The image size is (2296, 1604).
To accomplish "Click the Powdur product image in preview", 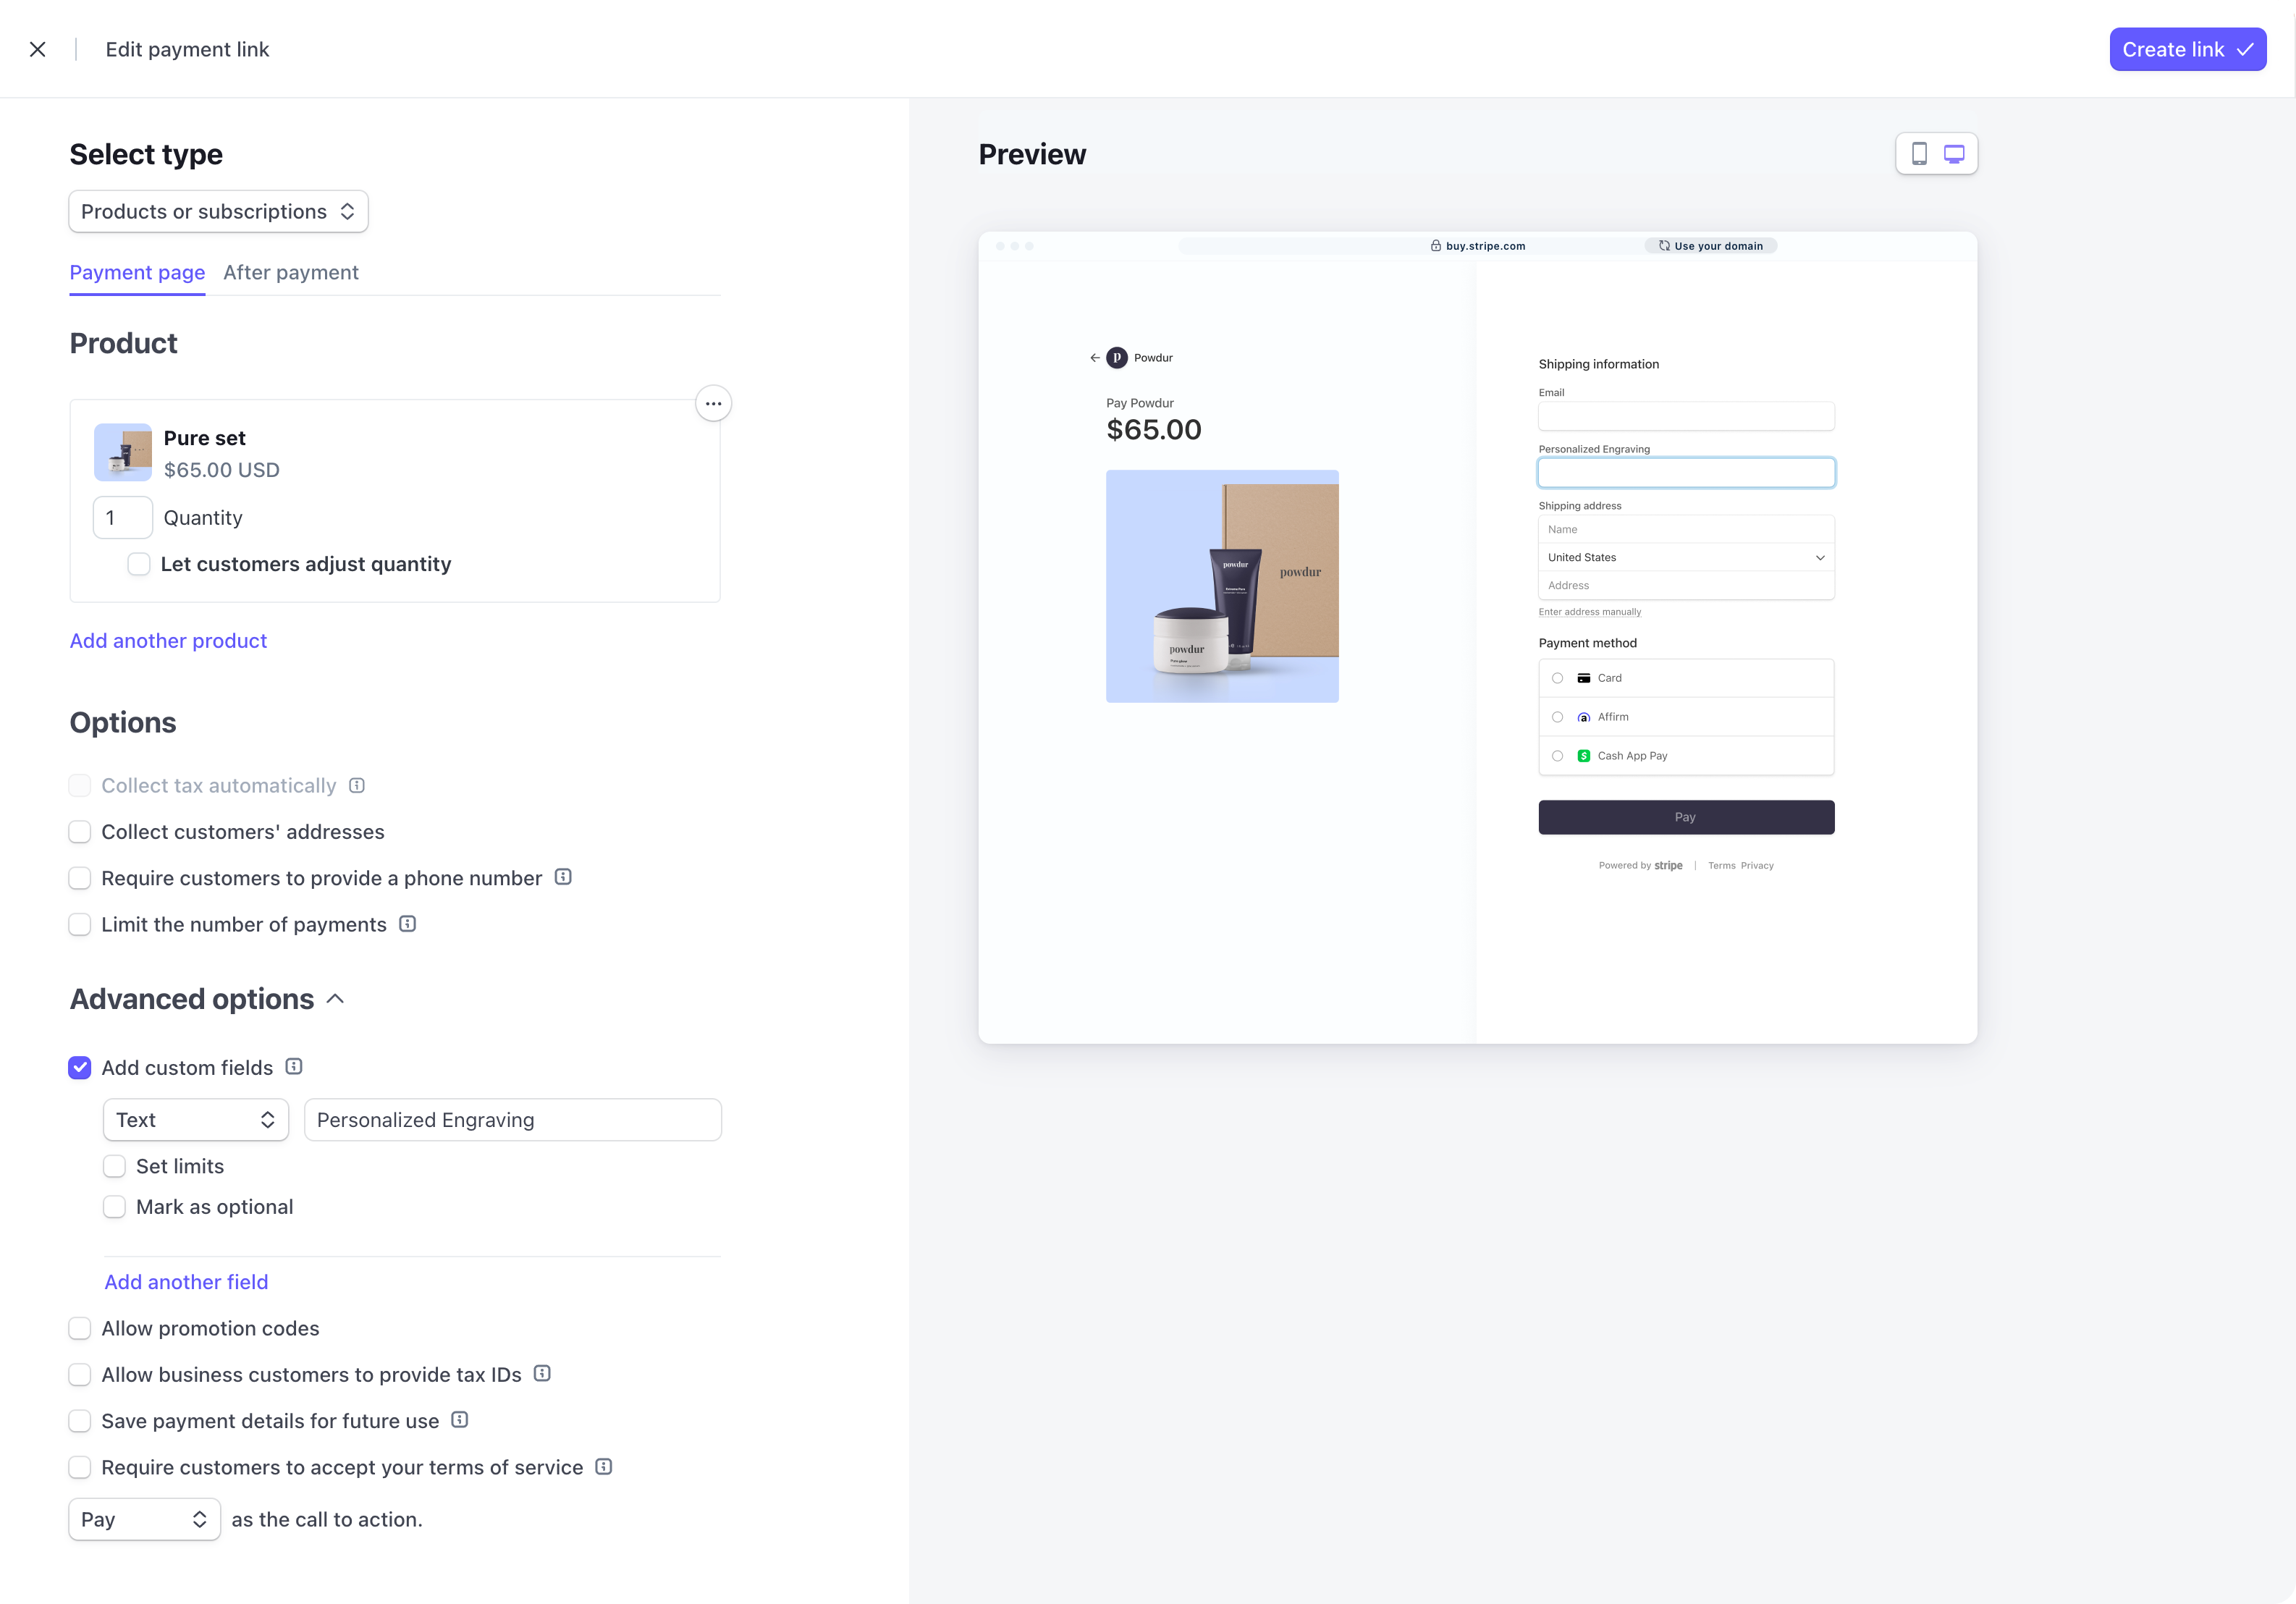I will [1222, 586].
